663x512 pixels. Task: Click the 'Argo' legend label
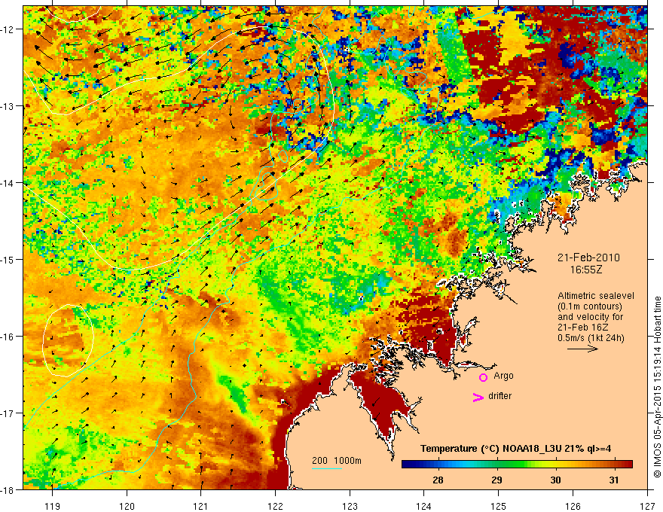[x=503, y=376]
